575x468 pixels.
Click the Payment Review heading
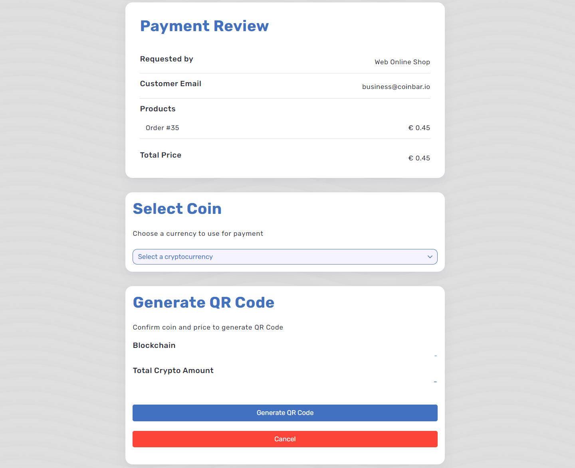coord(204,26)
